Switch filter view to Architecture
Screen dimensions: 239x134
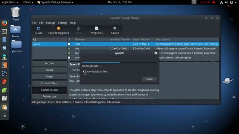tap(49, 96)
